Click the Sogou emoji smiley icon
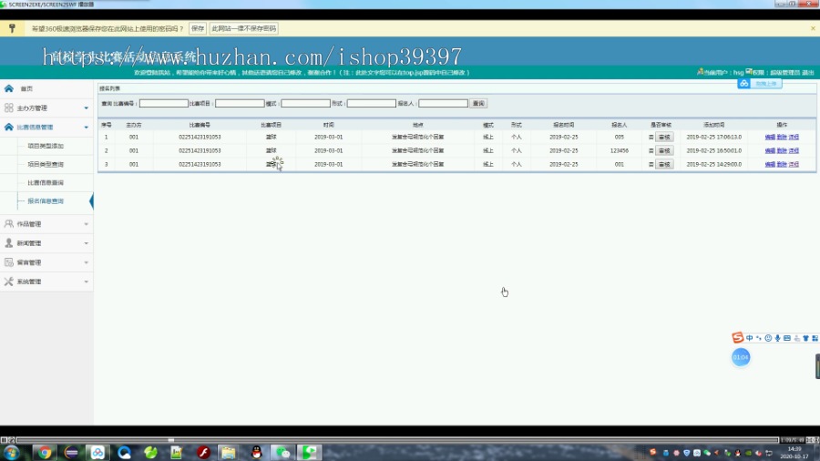820x461 pixels. click(x=768, y=338)
